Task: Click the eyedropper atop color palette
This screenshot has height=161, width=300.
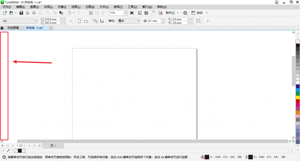Action: [x=298, y=34]
